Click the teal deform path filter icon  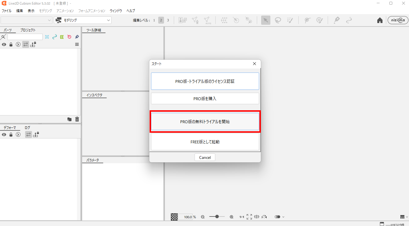[x=54, y=37]
